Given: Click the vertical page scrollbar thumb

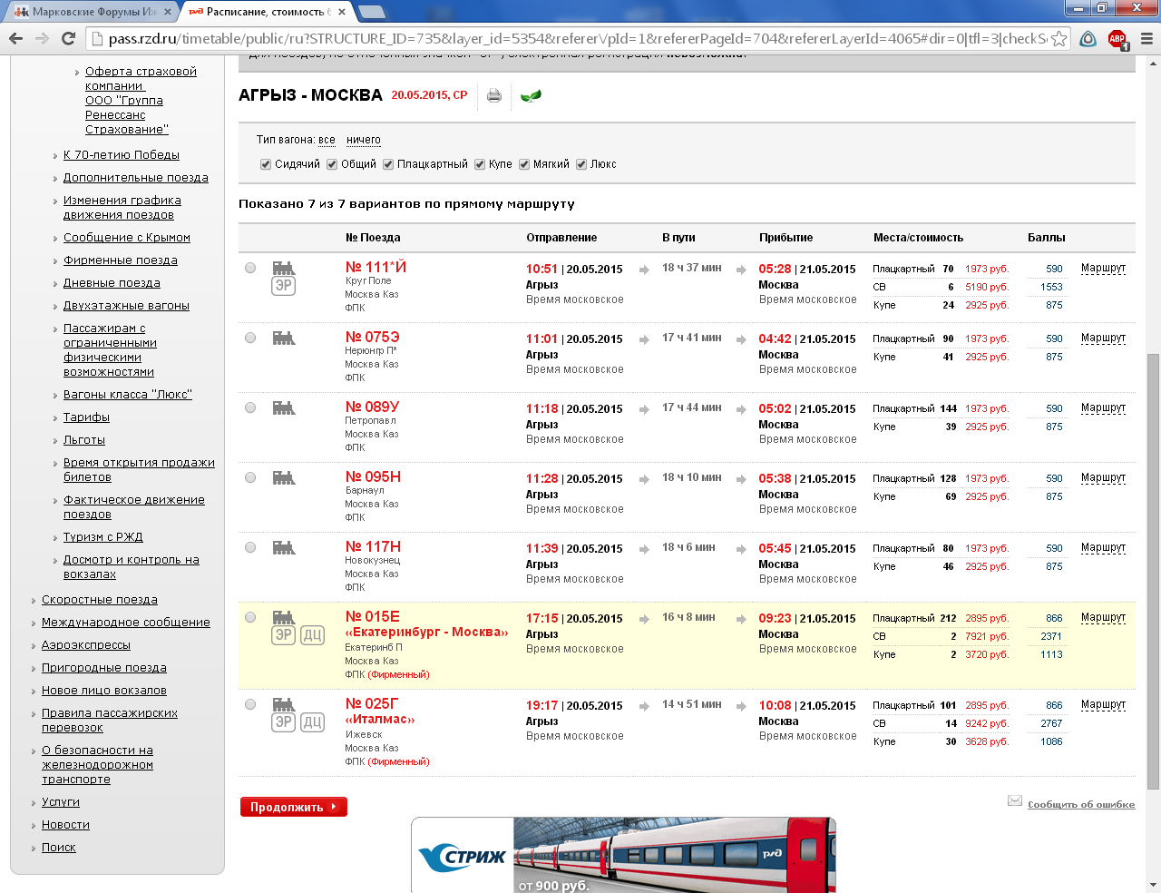Looking at the screenshot, I should pos(1153,572).
